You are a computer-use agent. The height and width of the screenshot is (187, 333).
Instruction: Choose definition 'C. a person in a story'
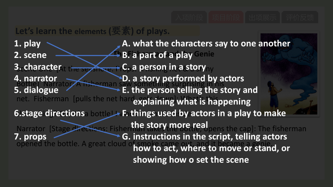tap(164, 67)
